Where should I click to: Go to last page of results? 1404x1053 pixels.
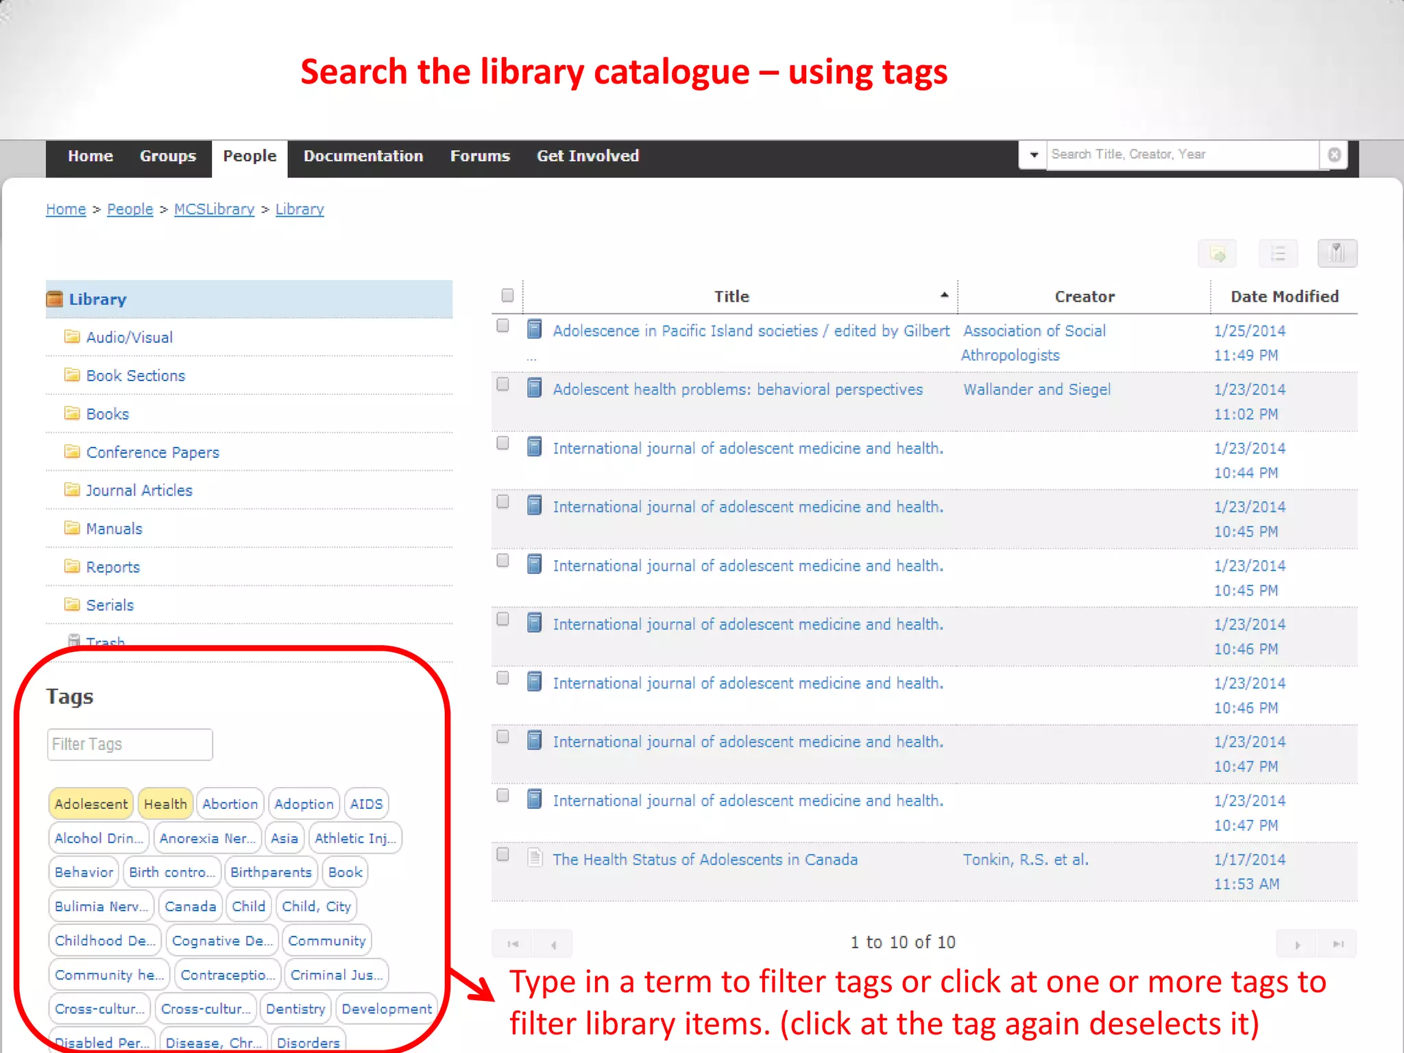(x=1338, y=944)
